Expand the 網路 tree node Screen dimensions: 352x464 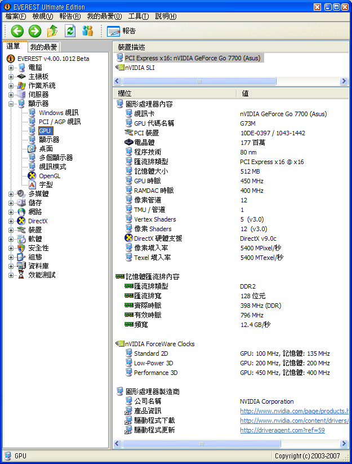tap(11, 212)
